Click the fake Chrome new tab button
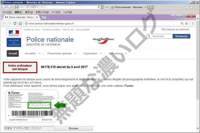The height and width of the screenshot is (133, 200). coord(44,17)
